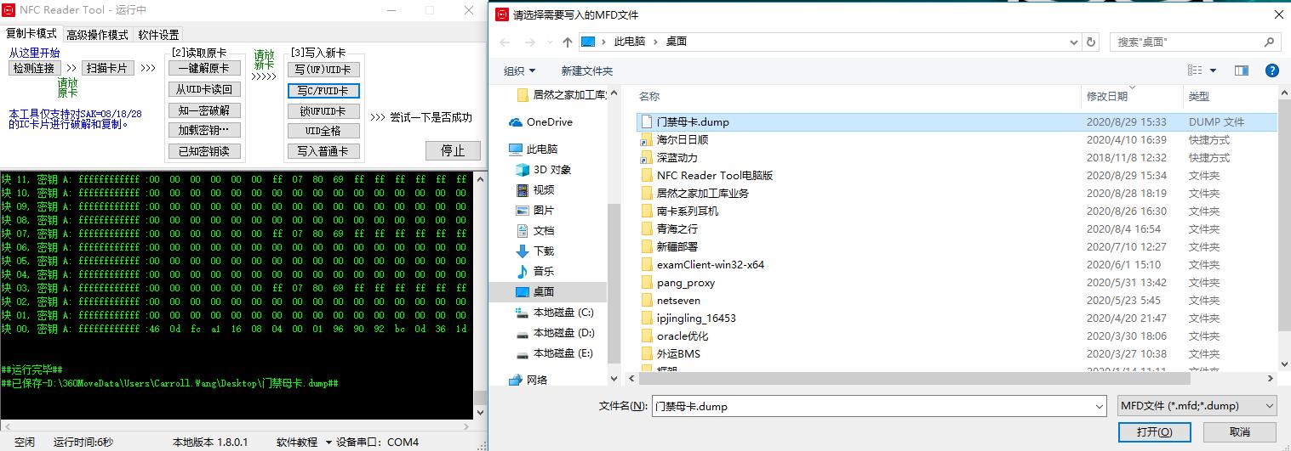This screenshot has height=451, width=1291.
Task: Select 本地磁盘 (D:) in navigation pane
Action: coord(563,333)
